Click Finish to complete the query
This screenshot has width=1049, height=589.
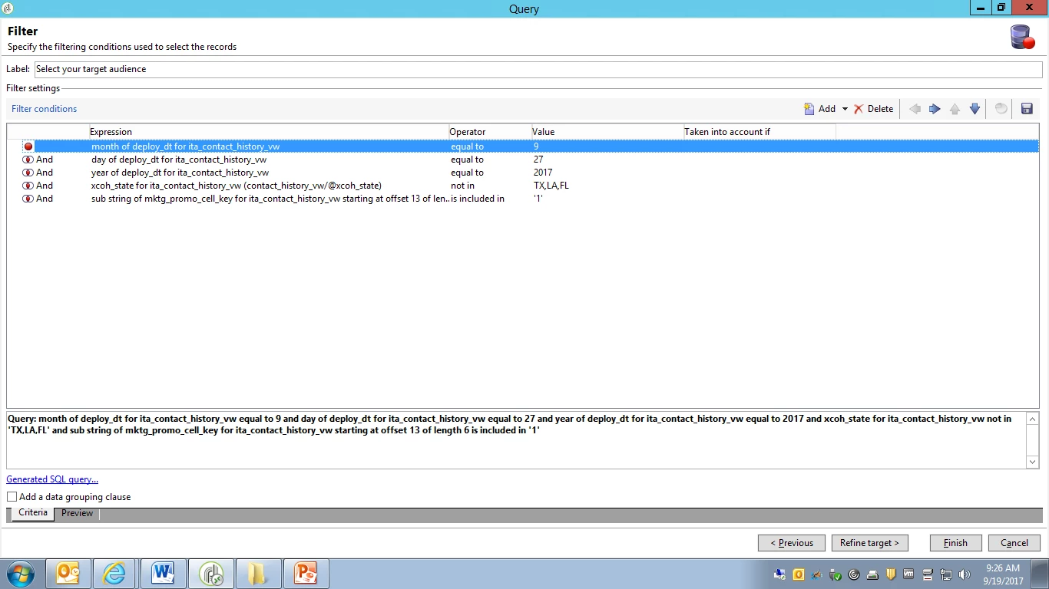[955, 543]
